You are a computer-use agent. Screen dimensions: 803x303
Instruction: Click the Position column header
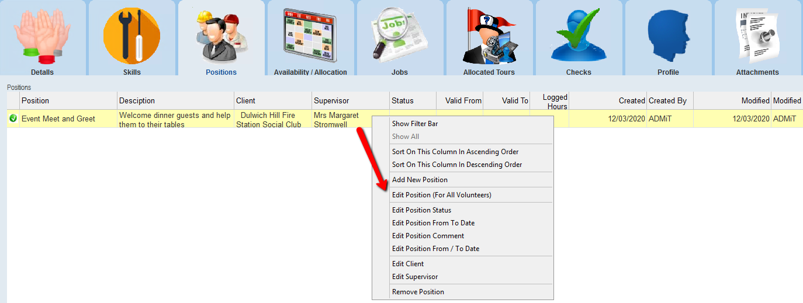(x=68, y=100)
